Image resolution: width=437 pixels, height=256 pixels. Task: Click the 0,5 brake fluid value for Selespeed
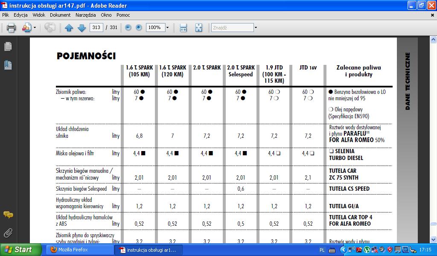[241, 224]
